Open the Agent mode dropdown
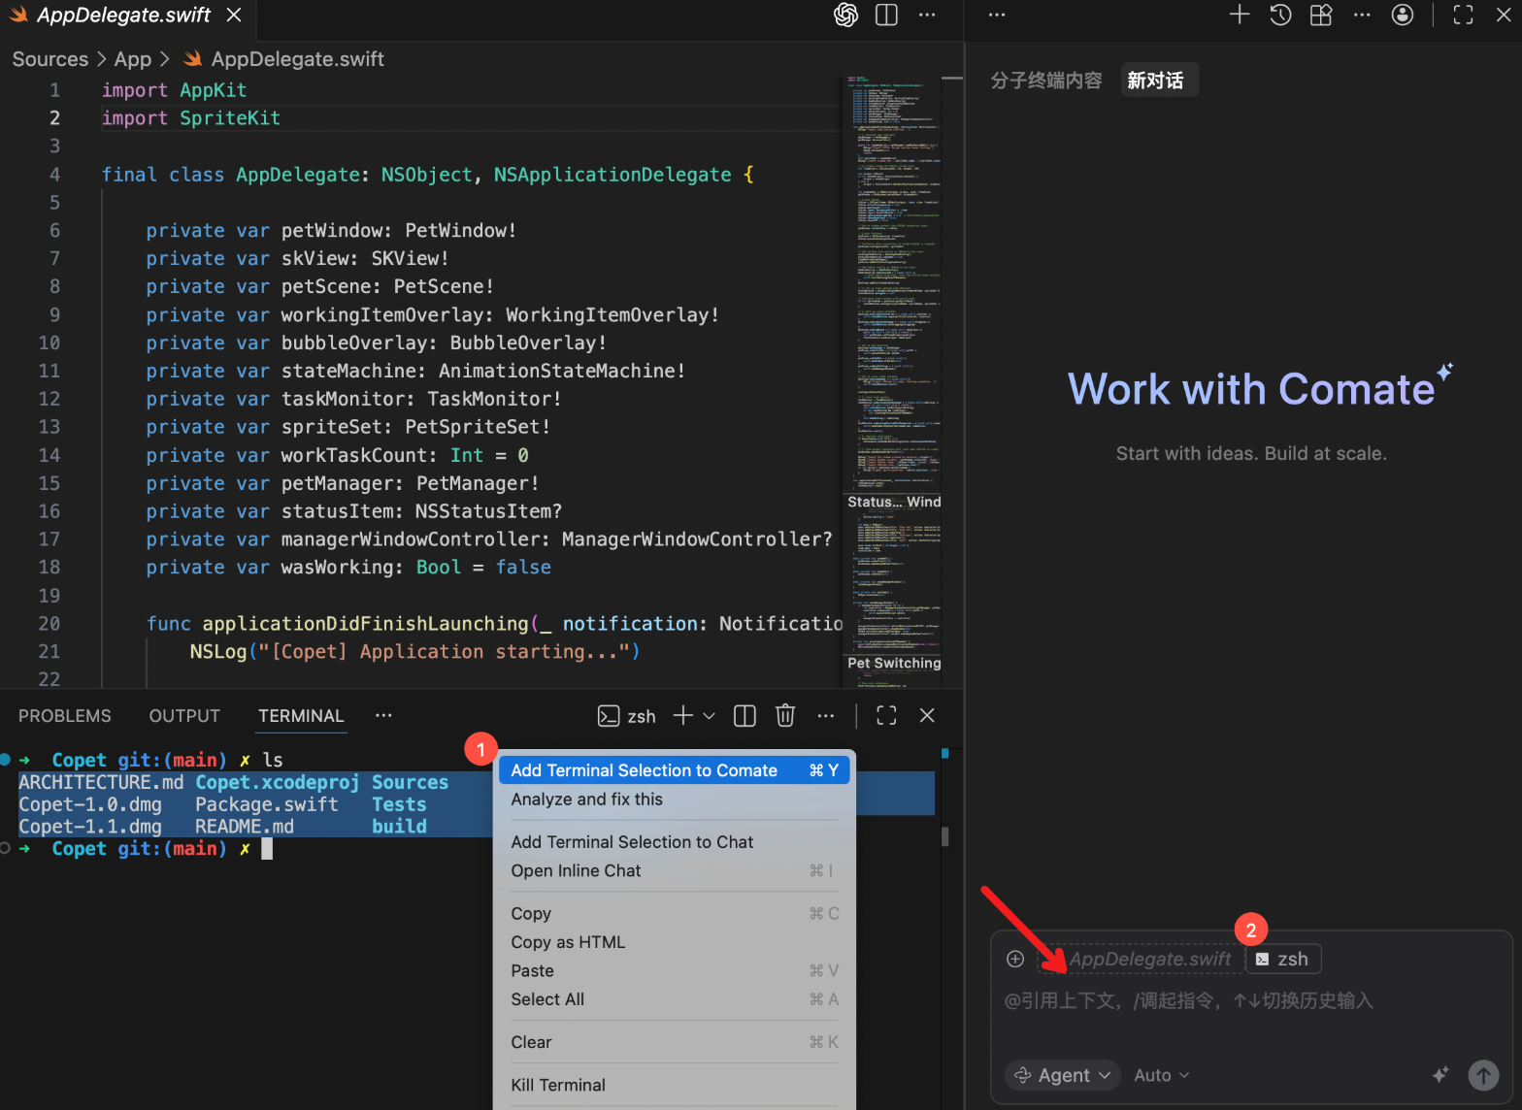The width and height of the screenshot is (1522, 1110). (1062, 1075)
